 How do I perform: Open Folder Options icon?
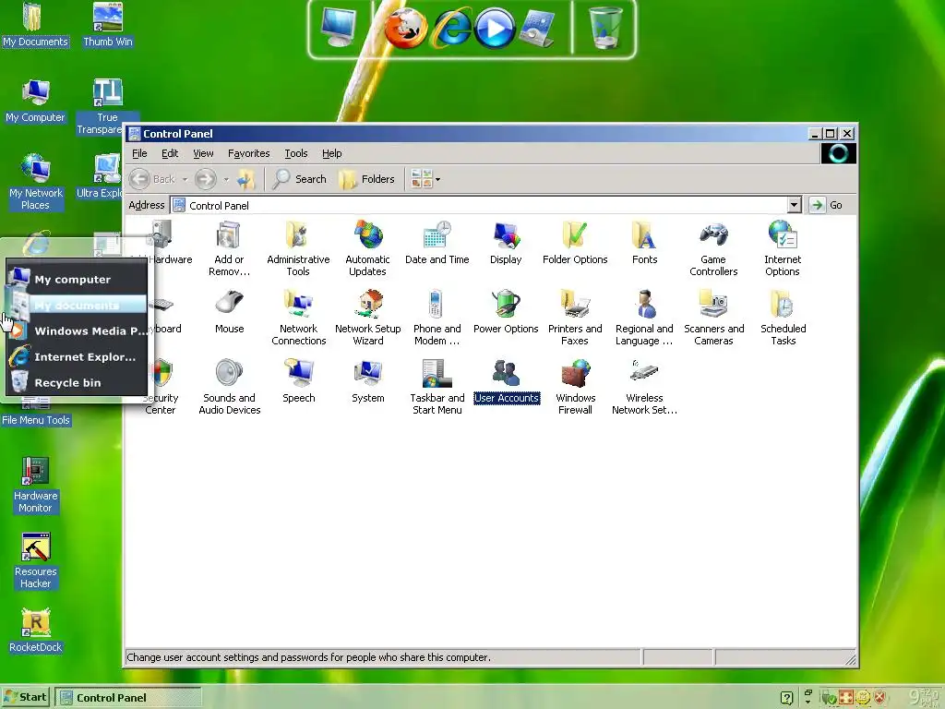coord(575,243)
